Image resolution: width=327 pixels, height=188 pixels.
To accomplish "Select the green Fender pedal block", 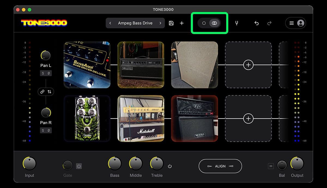I will 87,118.
